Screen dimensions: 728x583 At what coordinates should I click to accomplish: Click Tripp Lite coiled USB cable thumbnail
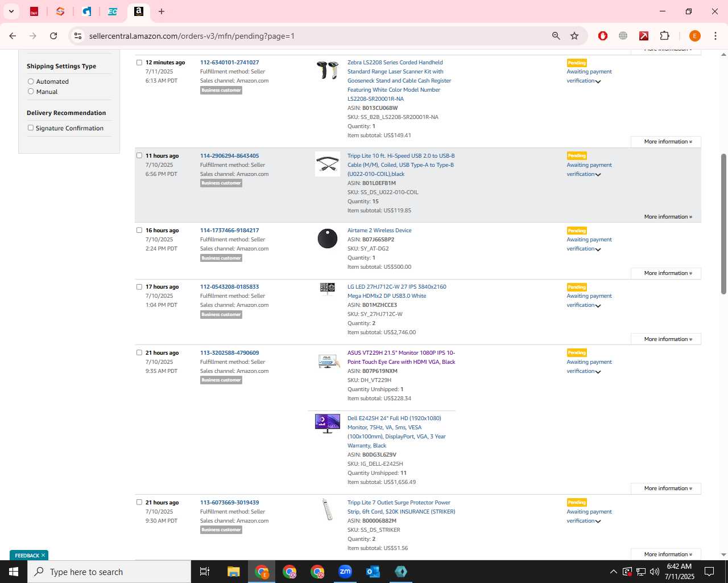328,164
